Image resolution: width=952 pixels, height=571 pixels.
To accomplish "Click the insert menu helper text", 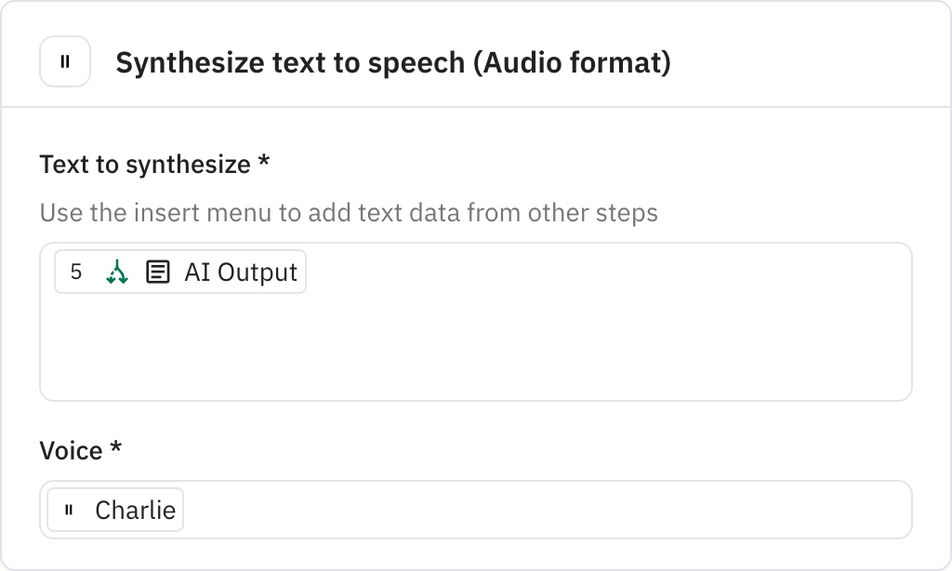I will tap(348, 213).
